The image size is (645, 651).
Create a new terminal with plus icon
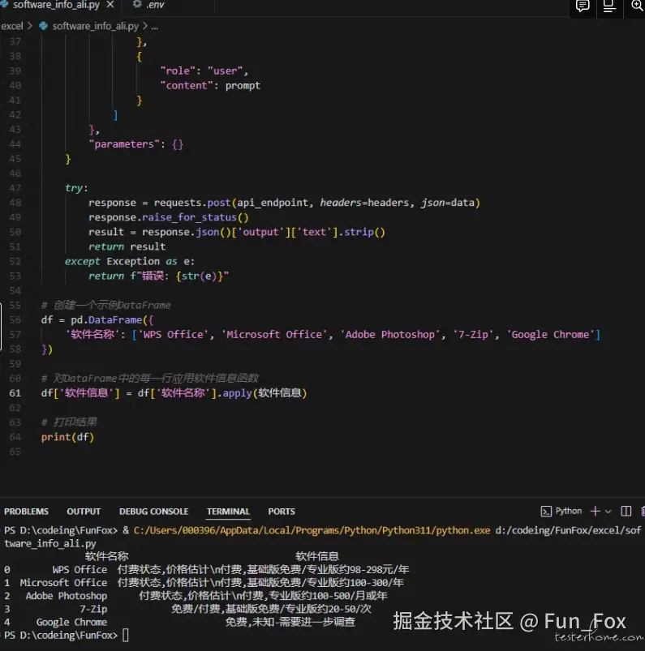click(x=596, y=511)
